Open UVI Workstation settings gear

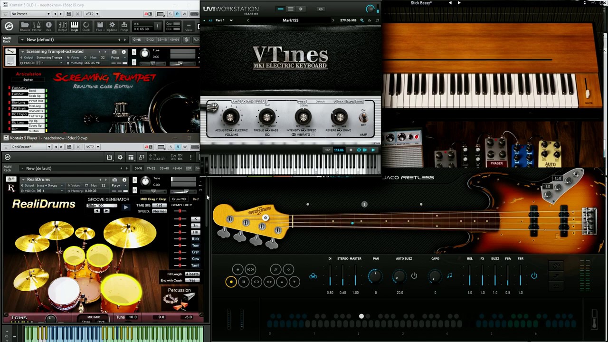click(x=301, y=9)
